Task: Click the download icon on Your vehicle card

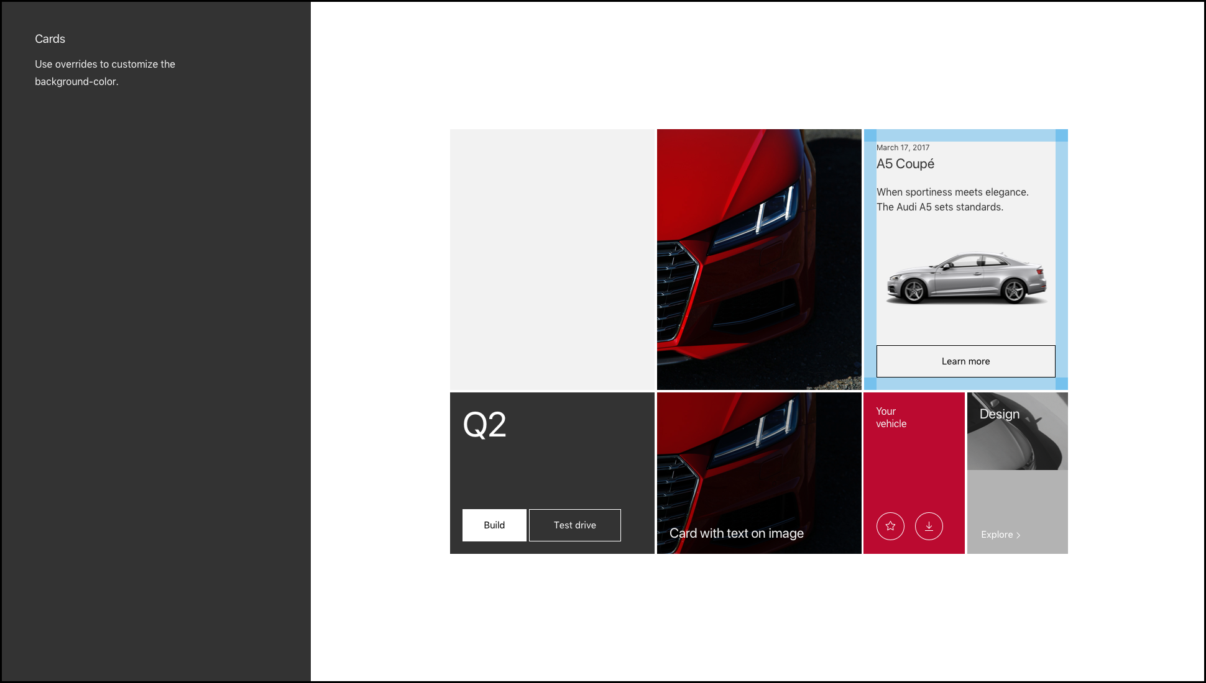Action: [x=929, y=526]
